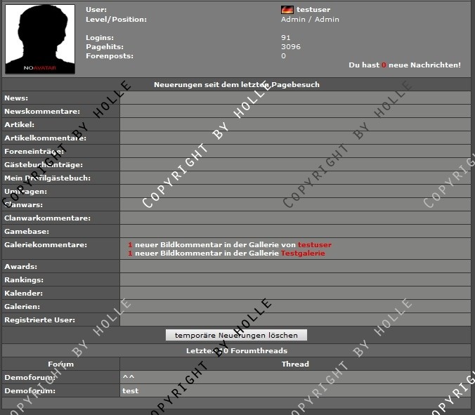
Task: Click the 'Artikelkommentare:' row label
Action: [x=45, y=138]
